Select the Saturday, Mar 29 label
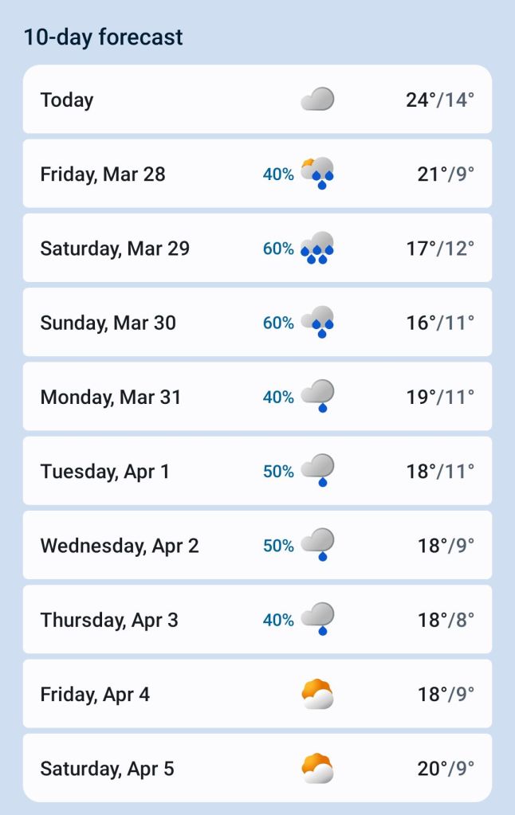This screenshot has height=815, width=515. 115,249
